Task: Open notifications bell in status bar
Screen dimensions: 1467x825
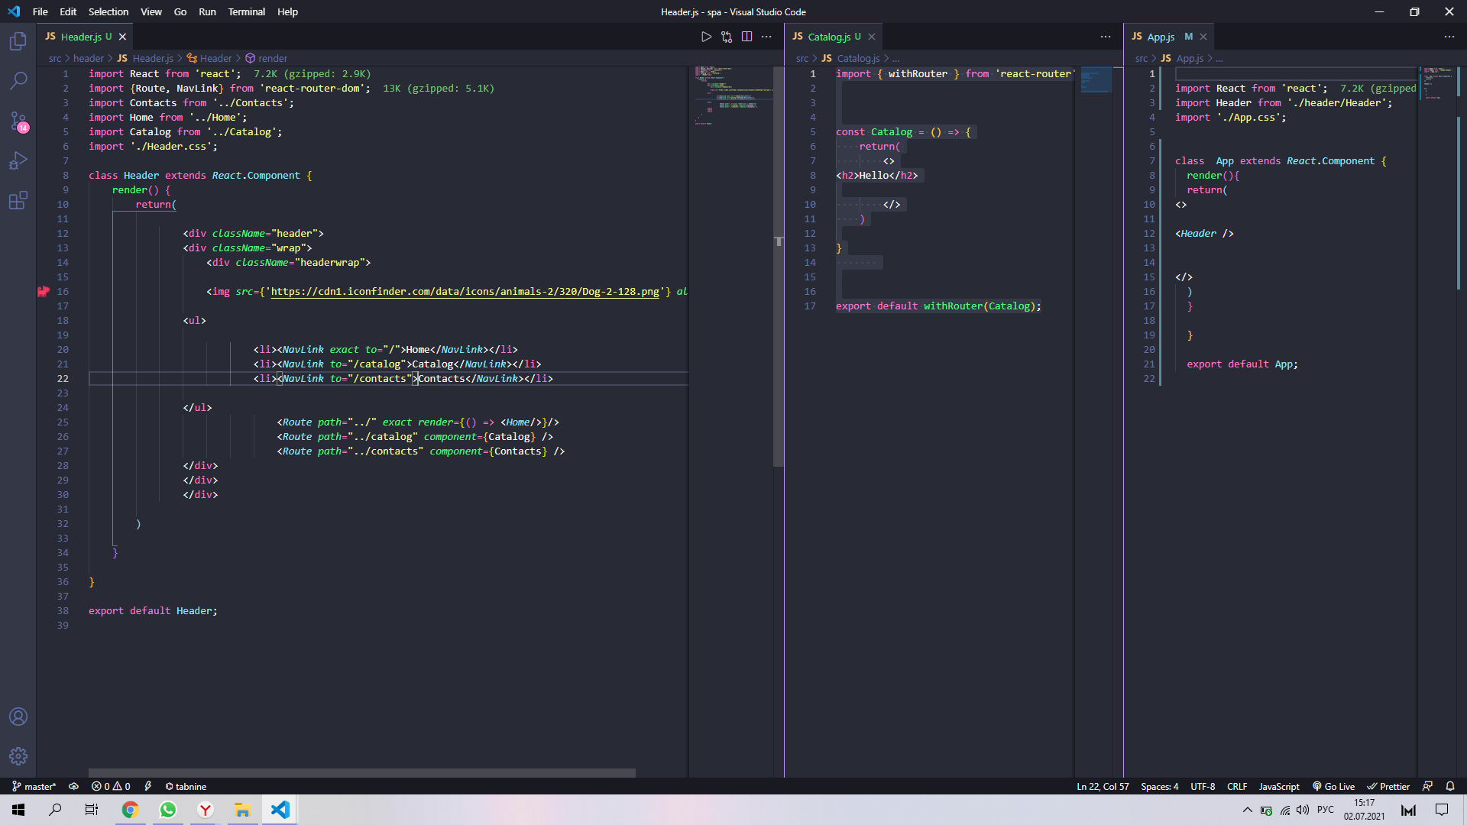Action: click(x=1450, y=786)
